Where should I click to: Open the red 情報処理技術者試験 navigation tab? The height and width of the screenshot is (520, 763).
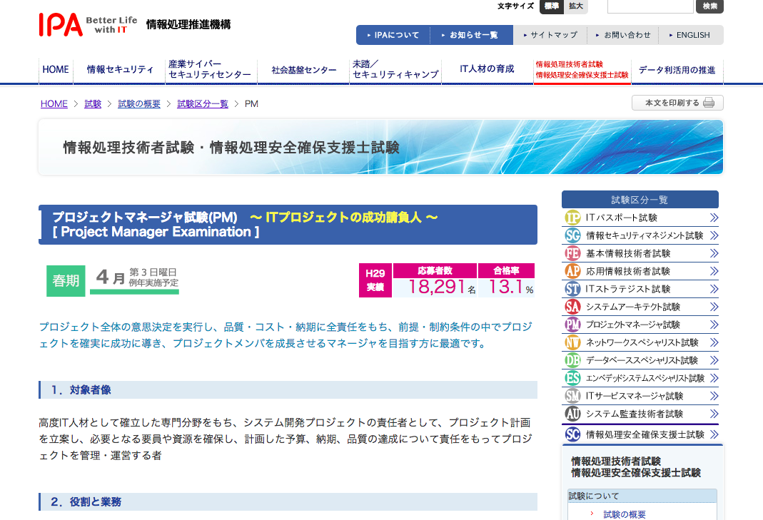pos(582,70)
